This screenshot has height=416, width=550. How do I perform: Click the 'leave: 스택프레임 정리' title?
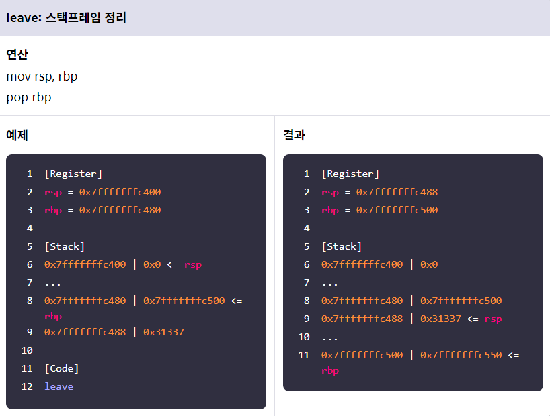67,17
